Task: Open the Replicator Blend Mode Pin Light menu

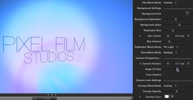Action: [x=171, y=47]
